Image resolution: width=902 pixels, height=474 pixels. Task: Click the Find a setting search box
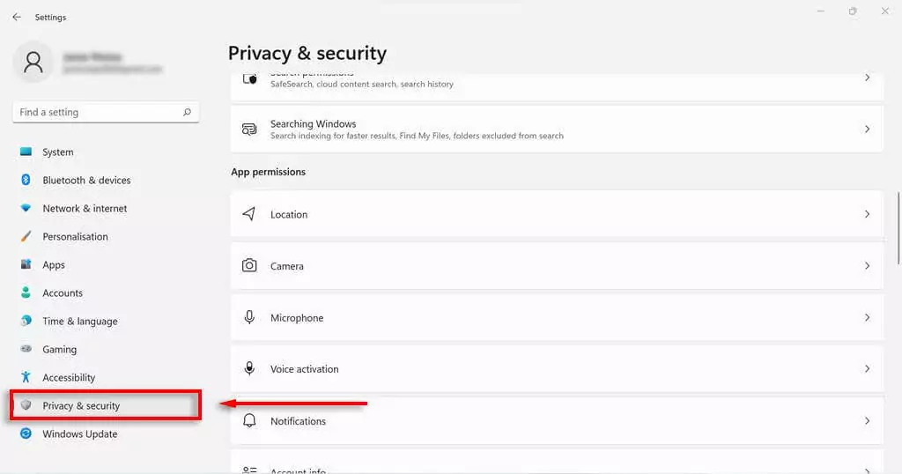coord(97,113)
